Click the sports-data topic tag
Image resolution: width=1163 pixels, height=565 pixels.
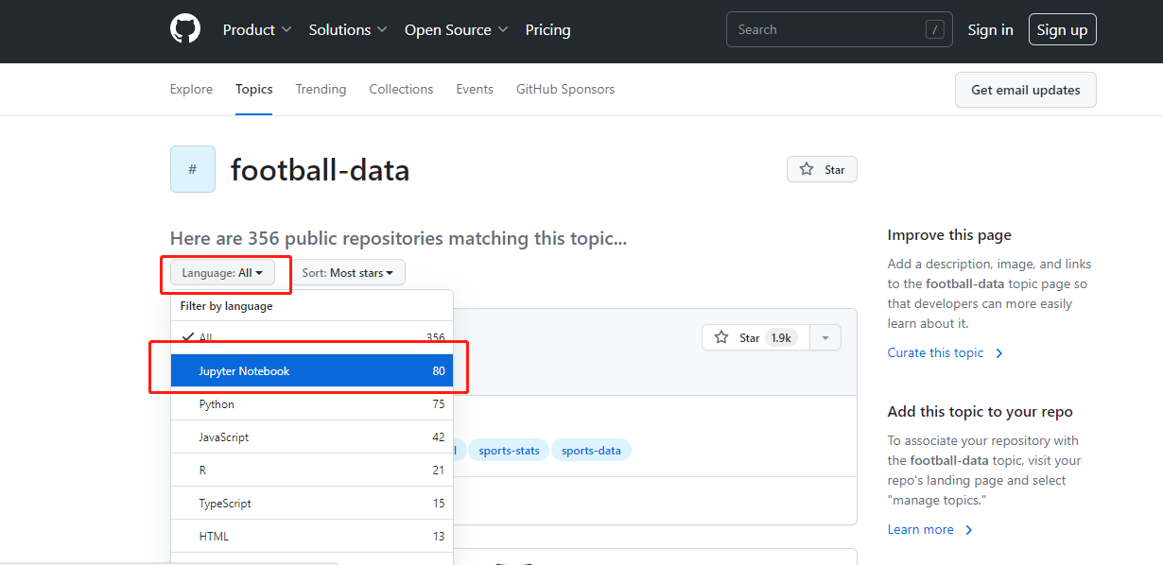pos(591,451)
